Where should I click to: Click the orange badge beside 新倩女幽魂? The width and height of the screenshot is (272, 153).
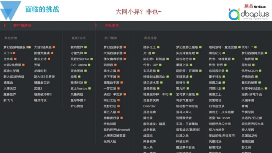[x=52, y=53]
